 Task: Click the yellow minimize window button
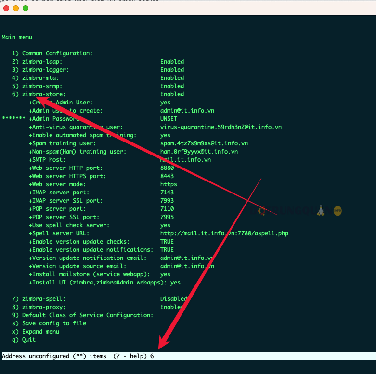click(x=16, y=8)
